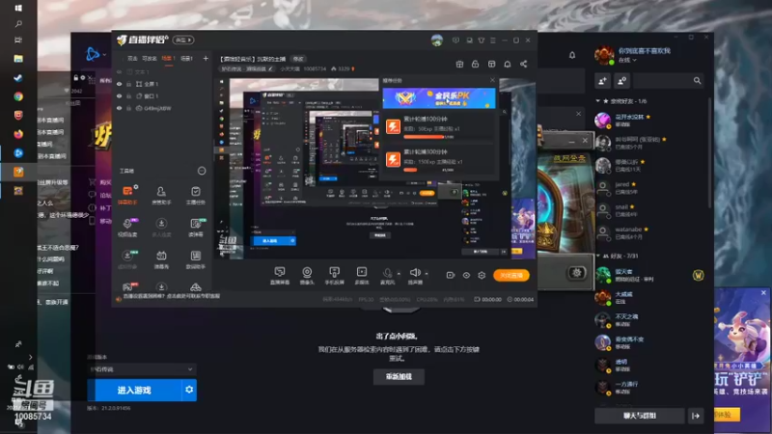This screenshot has height=434, width=772.
Task: Open the user avatar in stream companion title bar
Action: coord(437,41)
